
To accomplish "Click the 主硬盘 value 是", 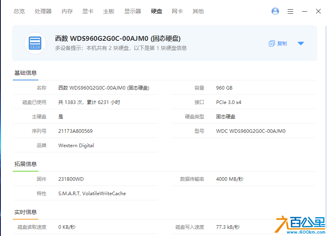I will pos(61,117).
